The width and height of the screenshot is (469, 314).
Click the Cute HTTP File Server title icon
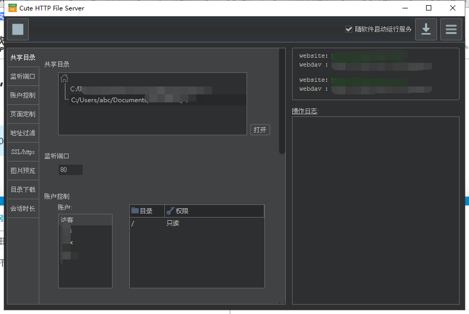(12, 8)
